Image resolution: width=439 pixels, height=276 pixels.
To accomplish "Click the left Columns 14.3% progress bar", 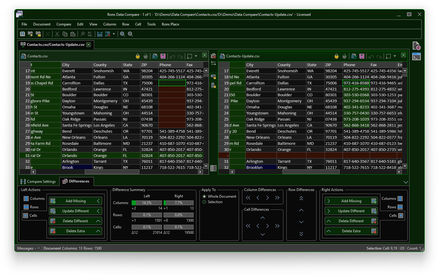I will (147, 203).
